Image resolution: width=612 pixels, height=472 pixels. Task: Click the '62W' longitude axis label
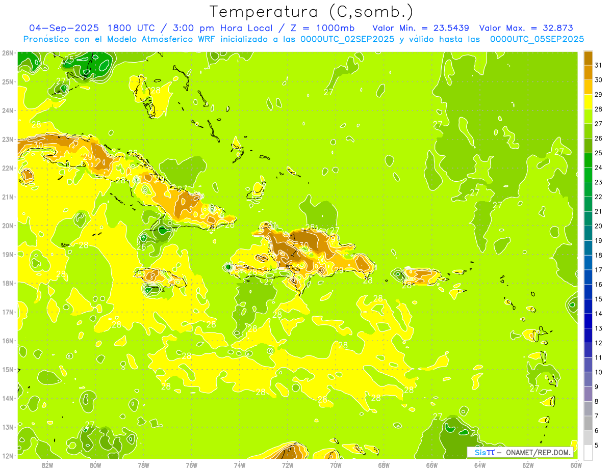528,465
